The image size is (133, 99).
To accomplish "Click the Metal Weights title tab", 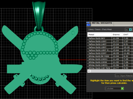I will (102, 24).
